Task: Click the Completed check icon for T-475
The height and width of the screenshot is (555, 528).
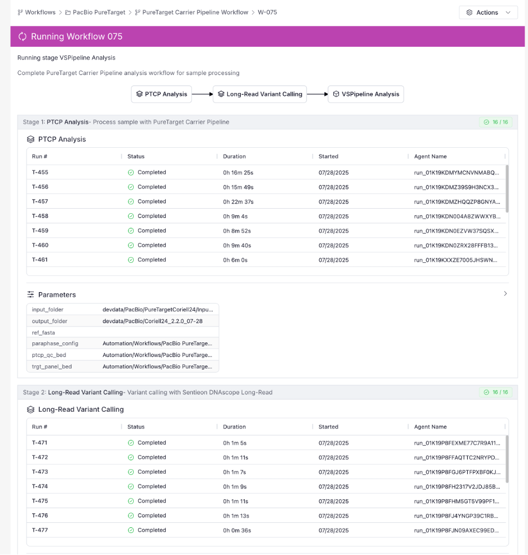Action: click(x=131, y=501)
